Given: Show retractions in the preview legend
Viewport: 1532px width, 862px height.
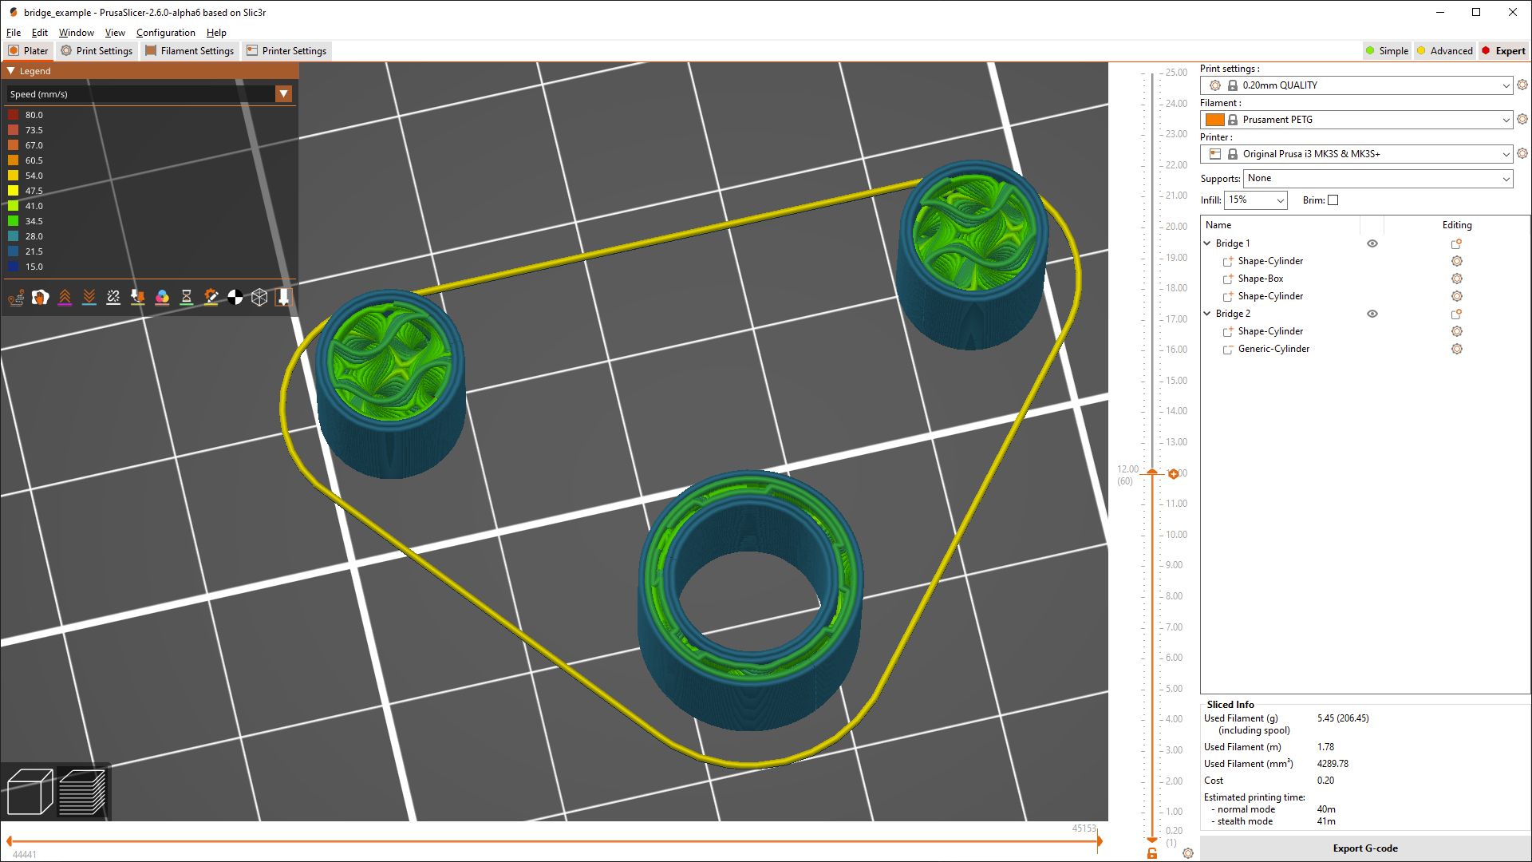Looking at the screenshot, I should [65, 297].
